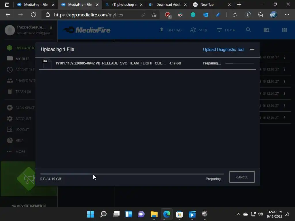
Task: Open Help in sidebar
Action: 15,140
